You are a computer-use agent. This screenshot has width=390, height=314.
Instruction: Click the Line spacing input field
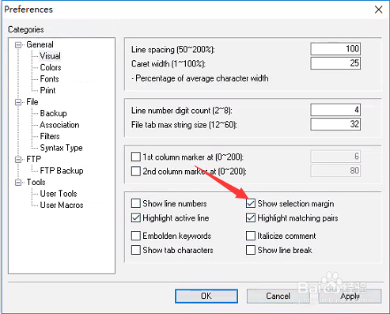pos(335,49)
